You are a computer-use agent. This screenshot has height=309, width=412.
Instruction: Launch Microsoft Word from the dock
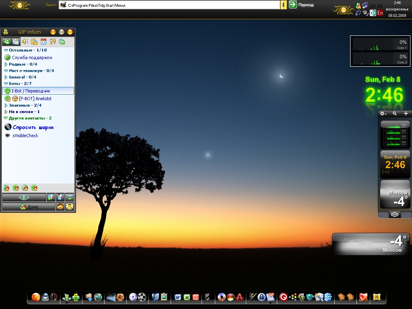coord(177,297)
